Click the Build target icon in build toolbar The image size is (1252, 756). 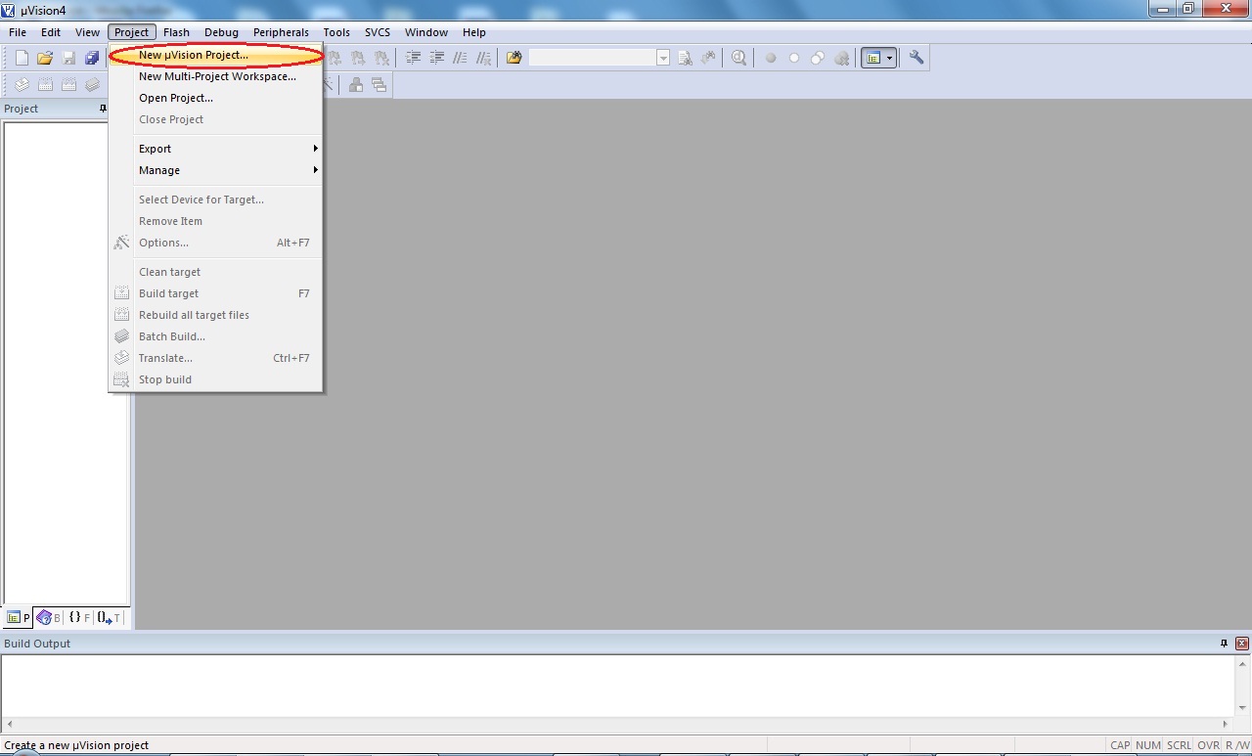pyautogui.click(x=45, y=85)
